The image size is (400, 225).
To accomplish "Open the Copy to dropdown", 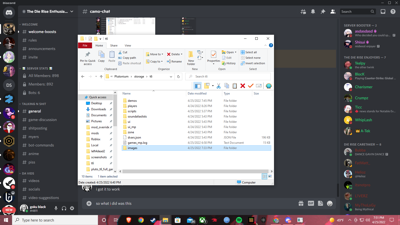I will (154, 61).
